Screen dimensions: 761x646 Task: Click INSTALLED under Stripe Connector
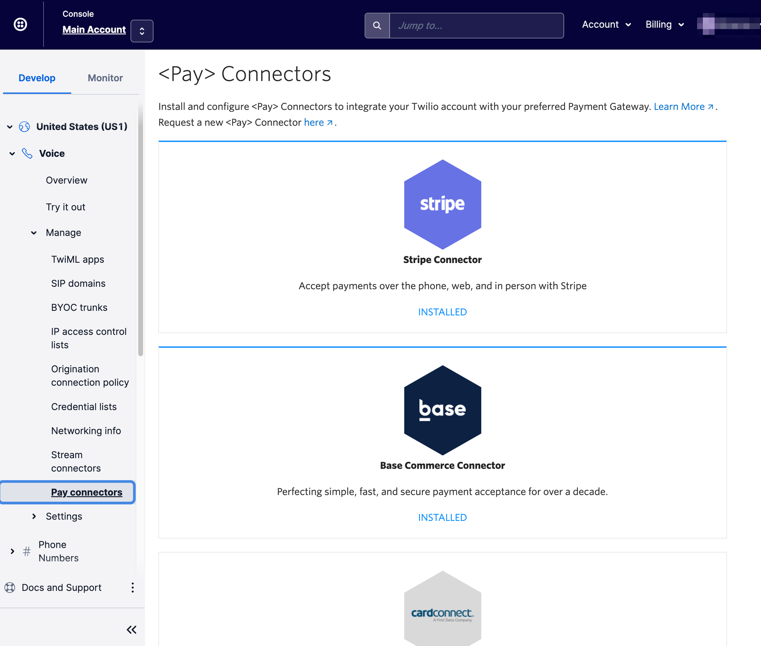coord(442,312)
